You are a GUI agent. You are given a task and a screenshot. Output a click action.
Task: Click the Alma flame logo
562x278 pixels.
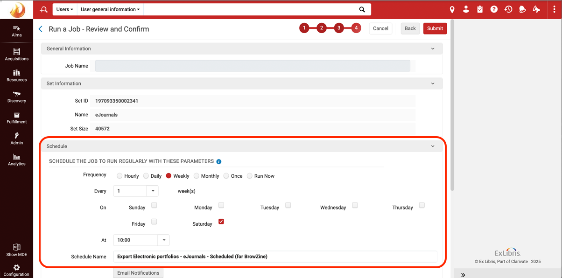(x=17, y=9)
